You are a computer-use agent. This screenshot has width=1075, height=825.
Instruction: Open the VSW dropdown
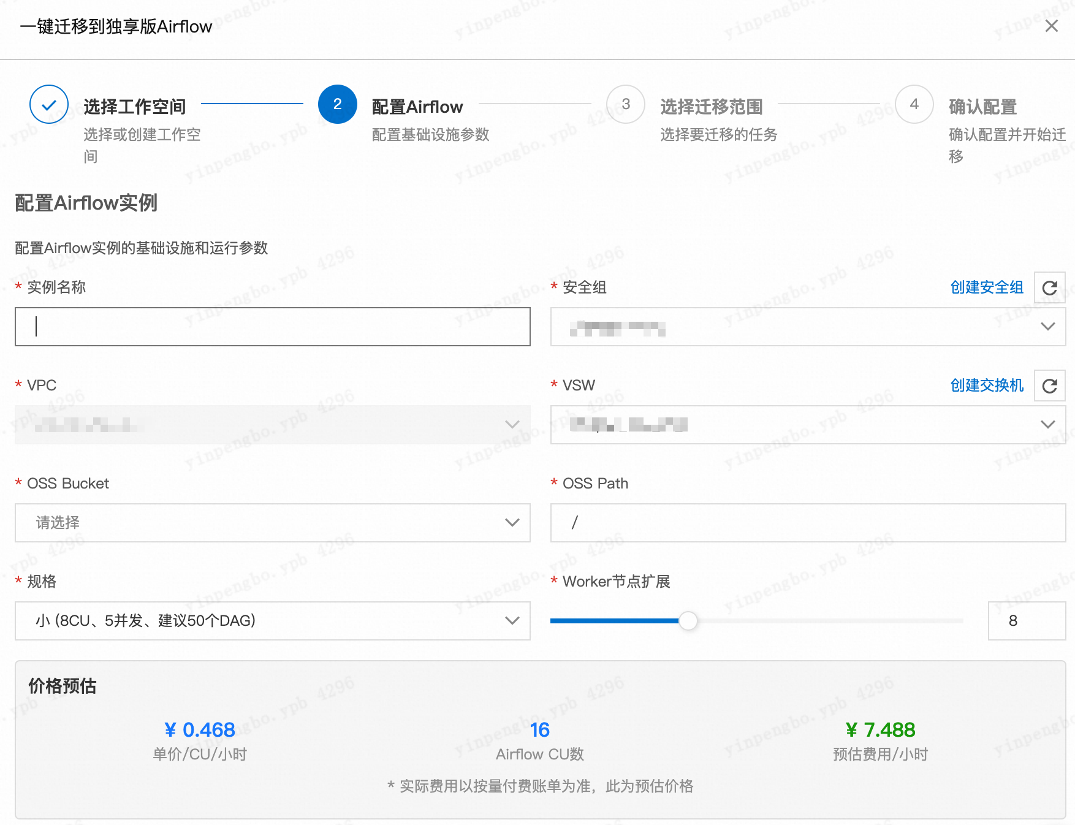pyautogui.click(x=808, y=425)
